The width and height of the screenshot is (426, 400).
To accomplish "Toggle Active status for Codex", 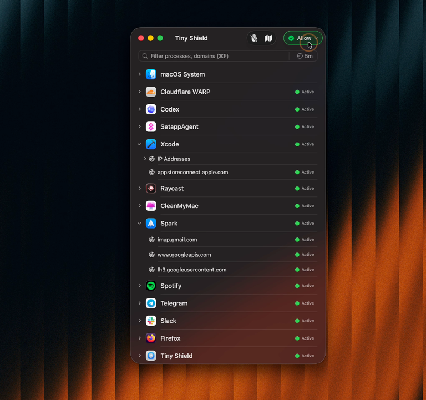I will [305, 109].
